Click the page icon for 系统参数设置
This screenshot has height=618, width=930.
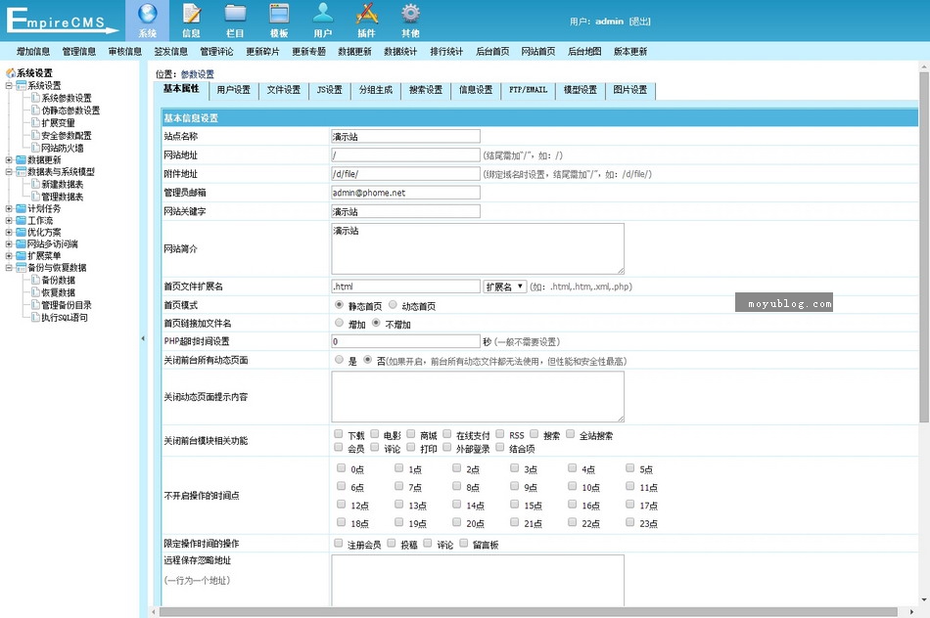pos(35,97)
